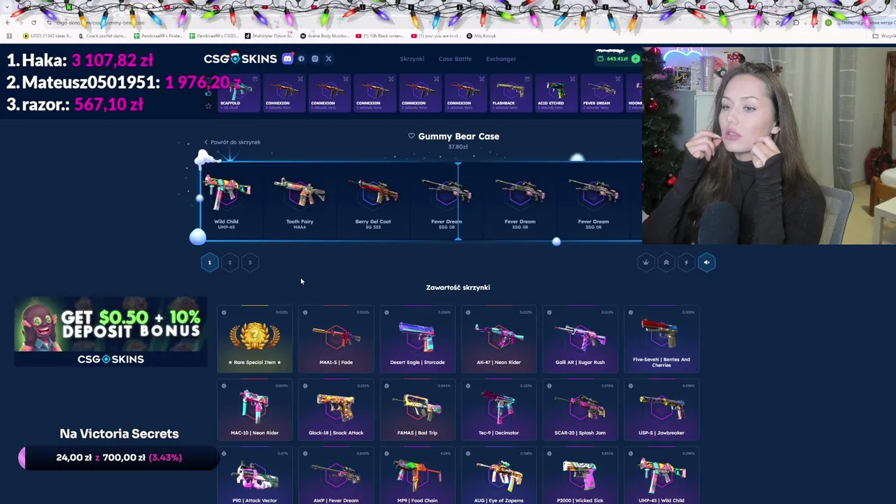Open the UMP-45 | Wild Child card
896x504 pixels.
click(x=661, y=477)
